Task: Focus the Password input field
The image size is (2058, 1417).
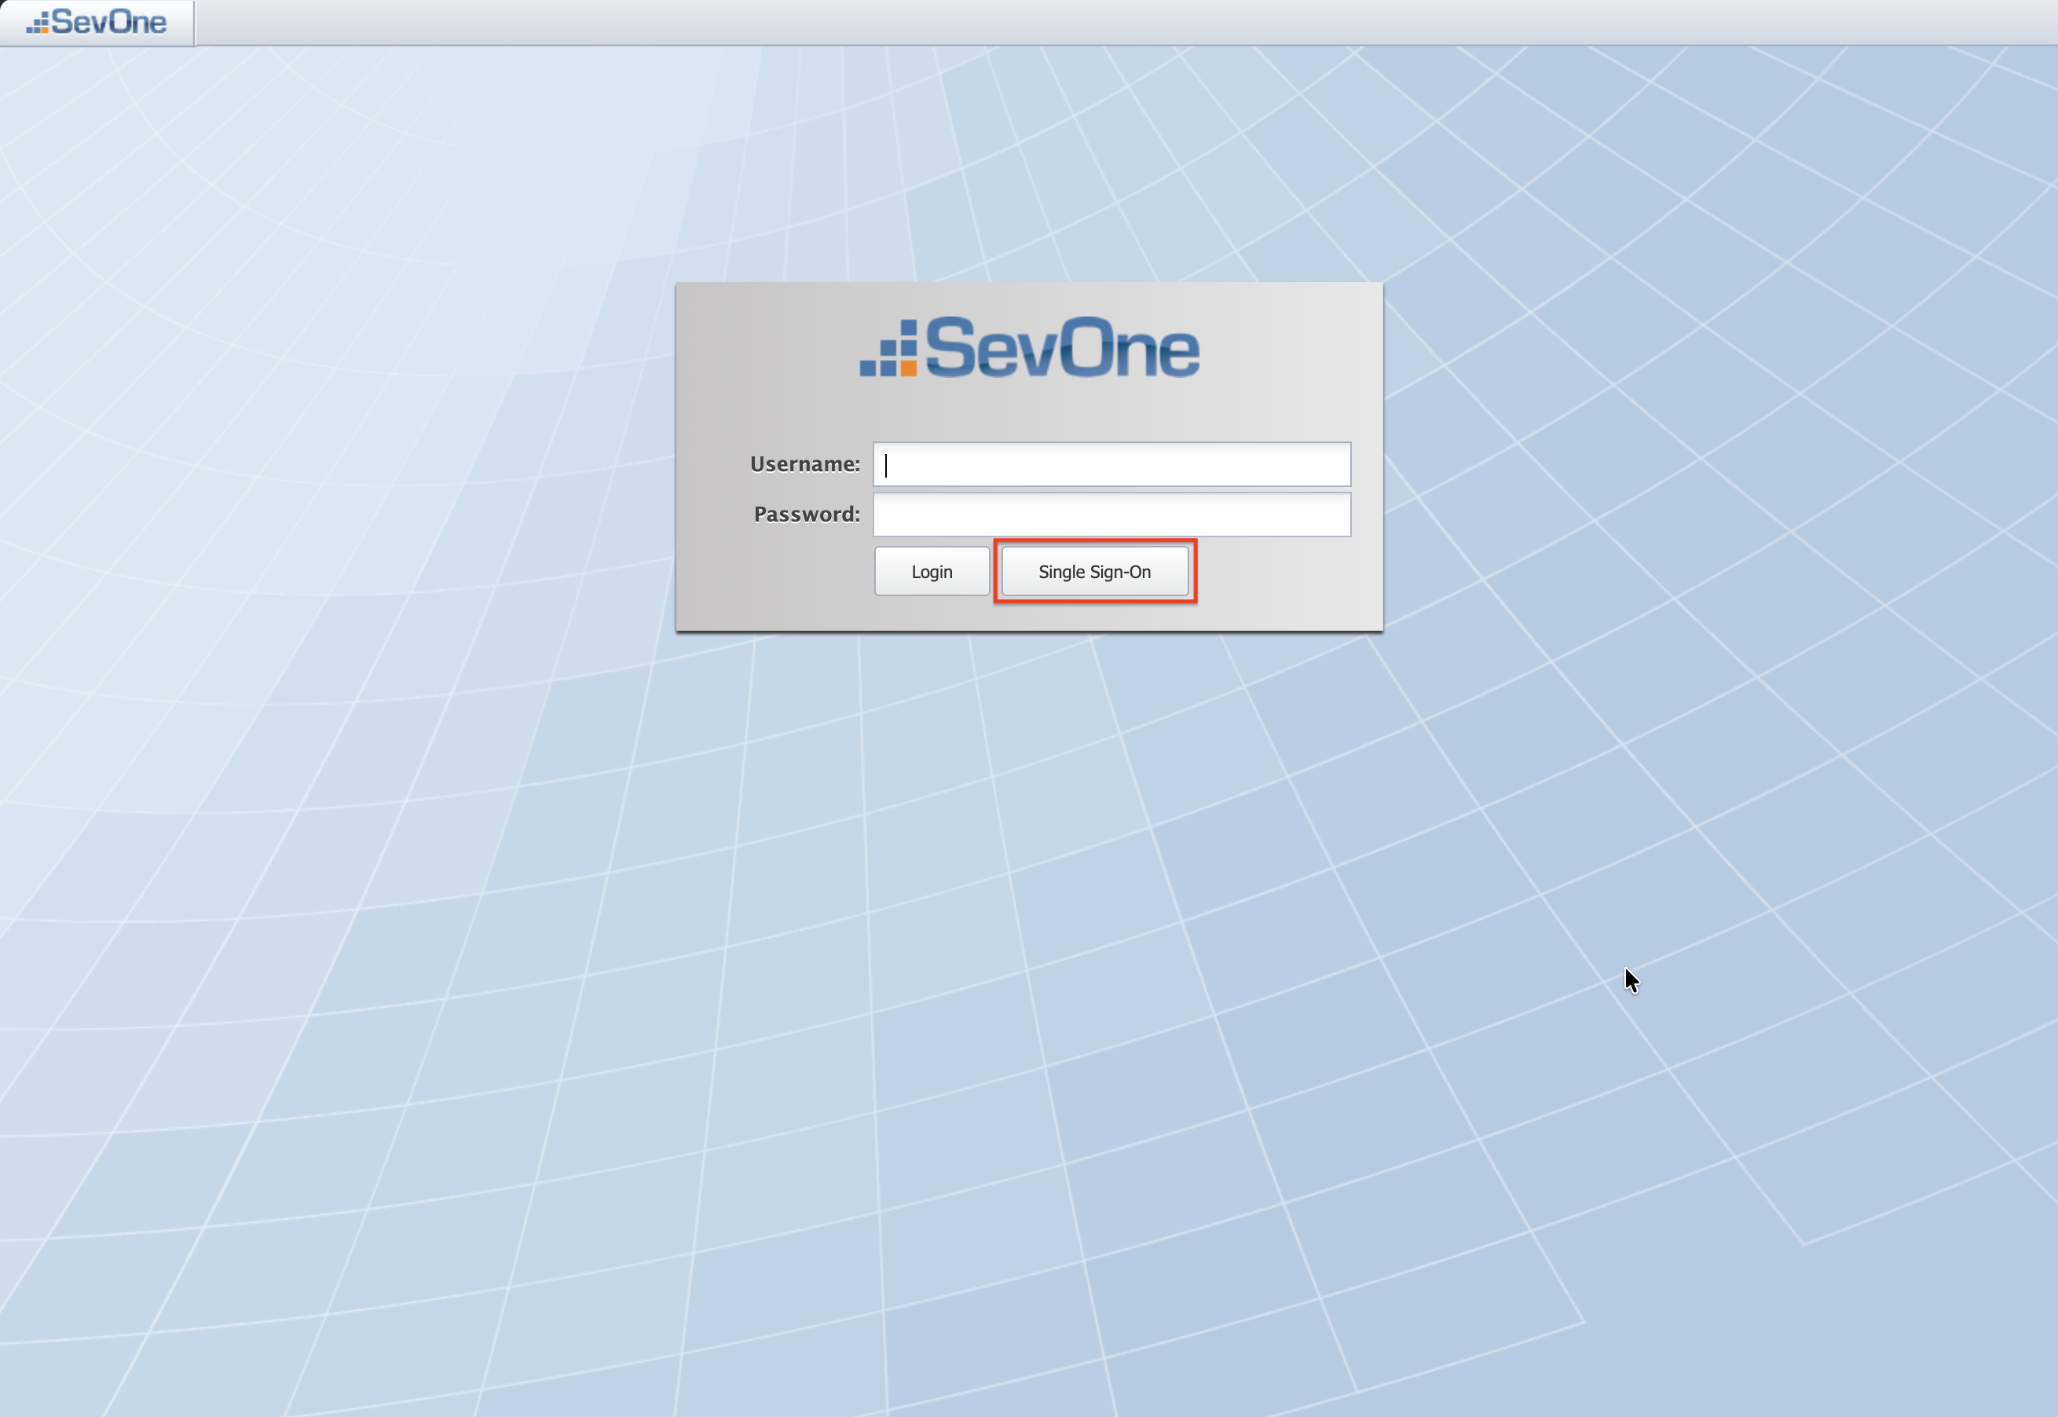Action: [x=1111, y=514]
